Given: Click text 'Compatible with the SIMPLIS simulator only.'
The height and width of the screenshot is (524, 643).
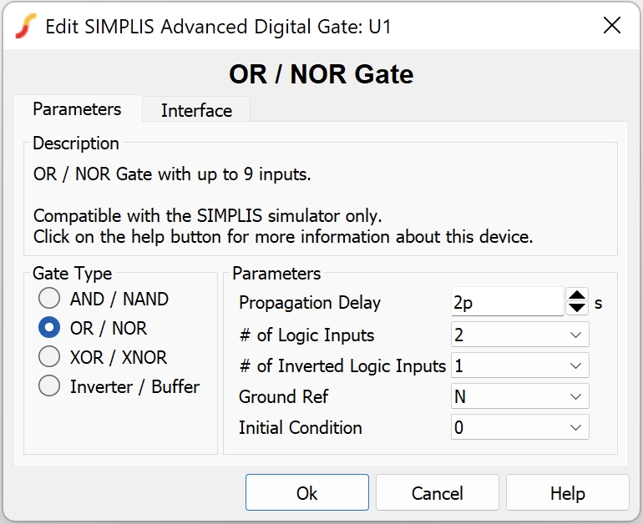Looking at the screenshot, I should pyautogui.click(x=207, y=215).
